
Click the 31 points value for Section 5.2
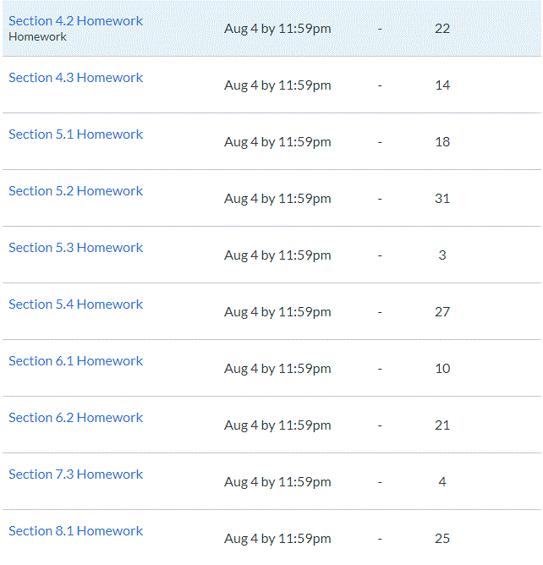point(442,198)
